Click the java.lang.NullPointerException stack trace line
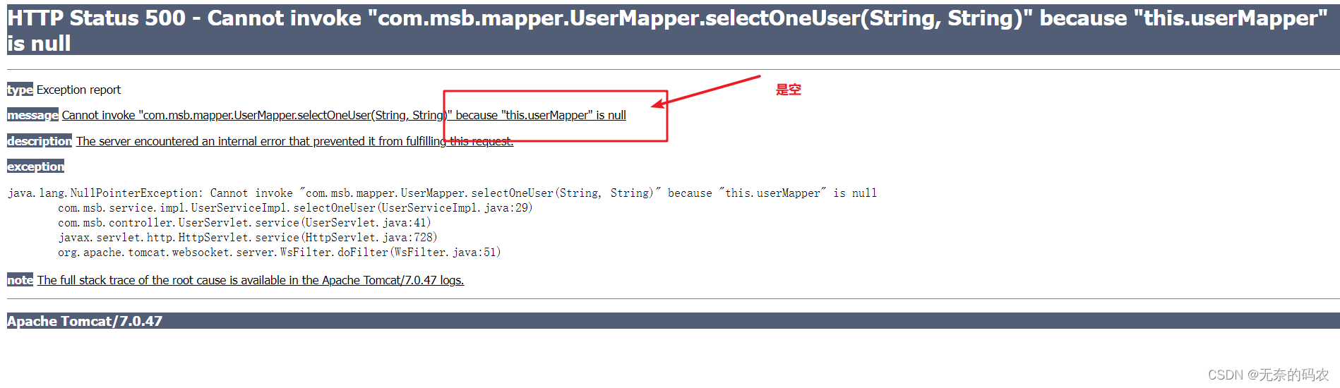The height and width of the screenshot is (388, 1340). pos(442,193)
